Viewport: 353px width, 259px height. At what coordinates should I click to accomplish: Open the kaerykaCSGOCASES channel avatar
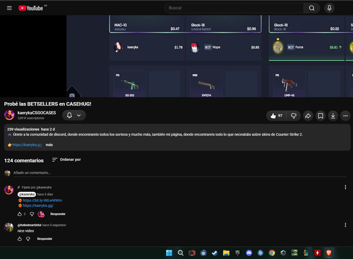[9, 115]
